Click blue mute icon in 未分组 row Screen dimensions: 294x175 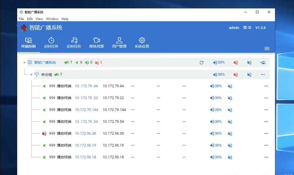click(x=249, y=75)
